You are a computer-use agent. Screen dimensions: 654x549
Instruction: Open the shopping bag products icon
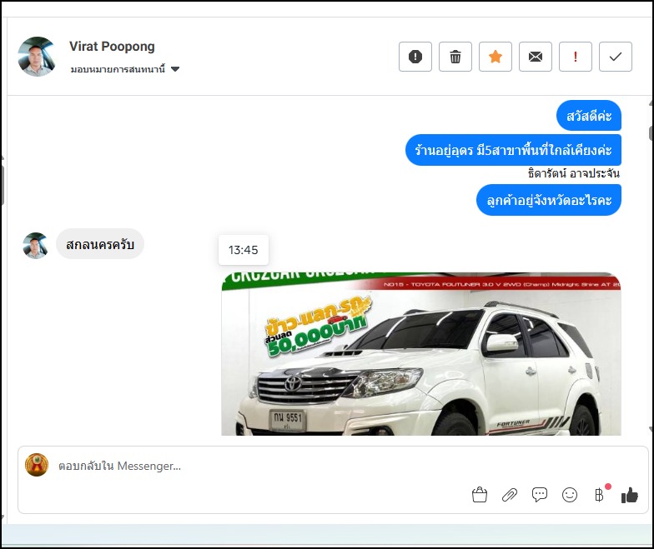(x=479, y=495)
